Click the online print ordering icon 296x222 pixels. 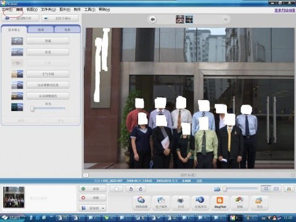point(200,202)
